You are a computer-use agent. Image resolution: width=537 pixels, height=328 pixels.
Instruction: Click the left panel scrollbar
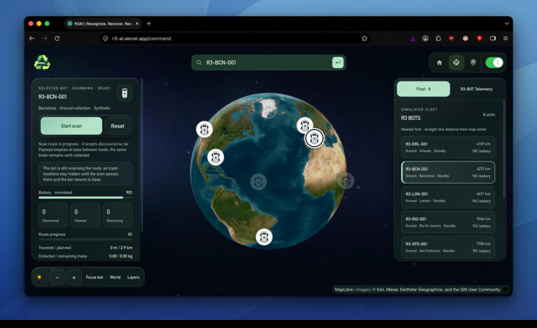[x=142, y=155]
